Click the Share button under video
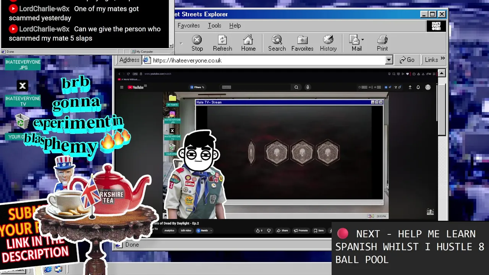 282,231
